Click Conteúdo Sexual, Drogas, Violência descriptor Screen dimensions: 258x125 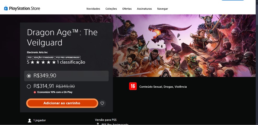[x=163, y=87]
